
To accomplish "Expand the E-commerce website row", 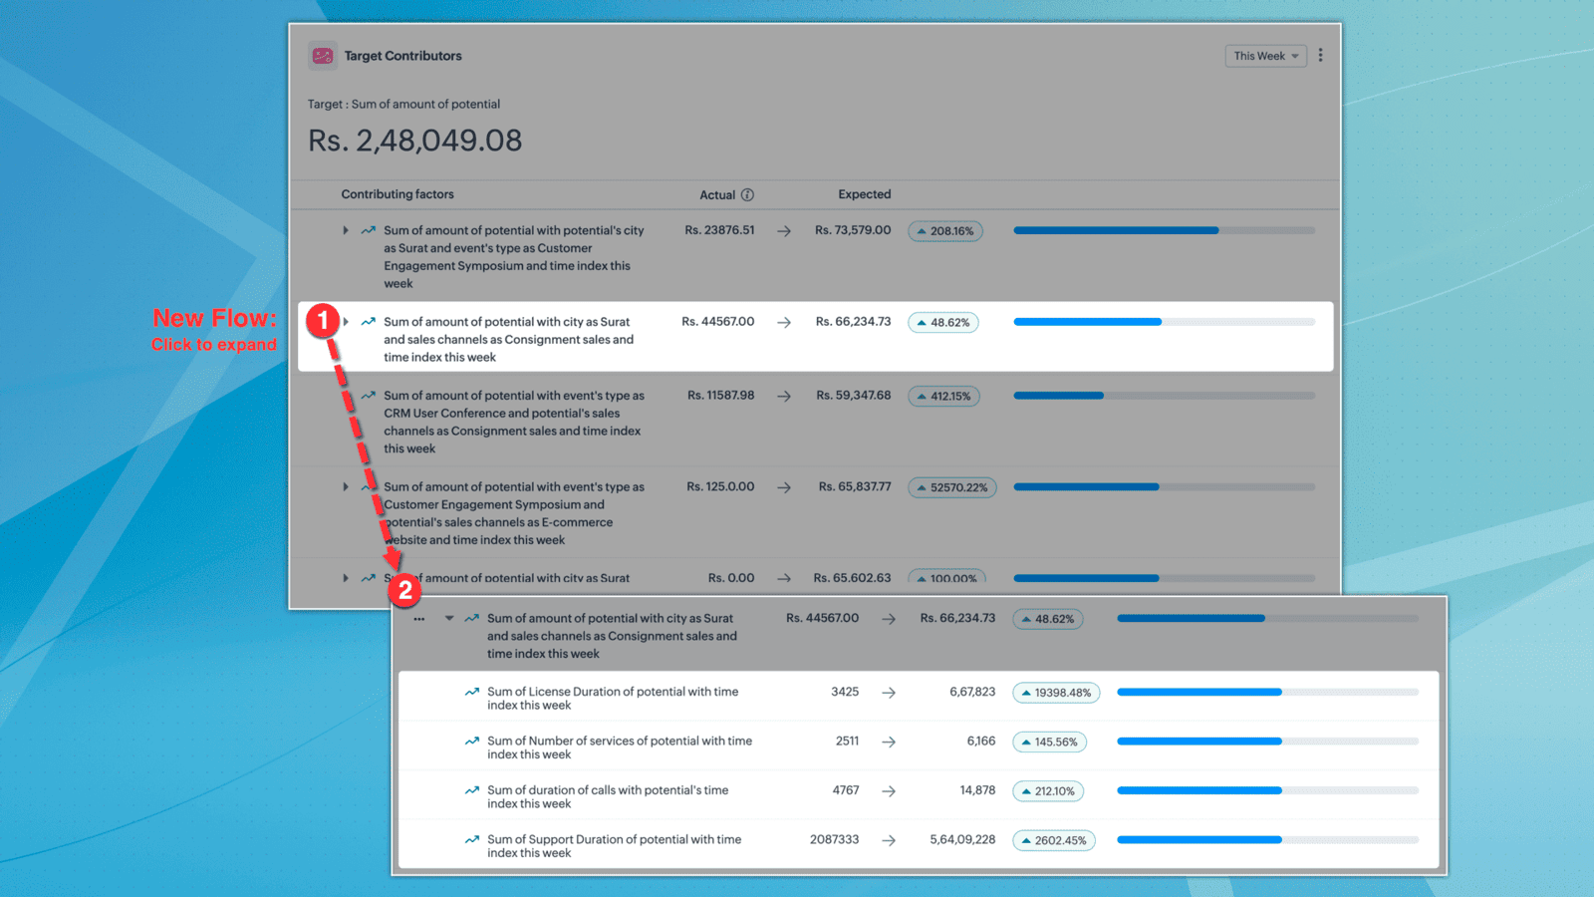I will click(346, 487).
